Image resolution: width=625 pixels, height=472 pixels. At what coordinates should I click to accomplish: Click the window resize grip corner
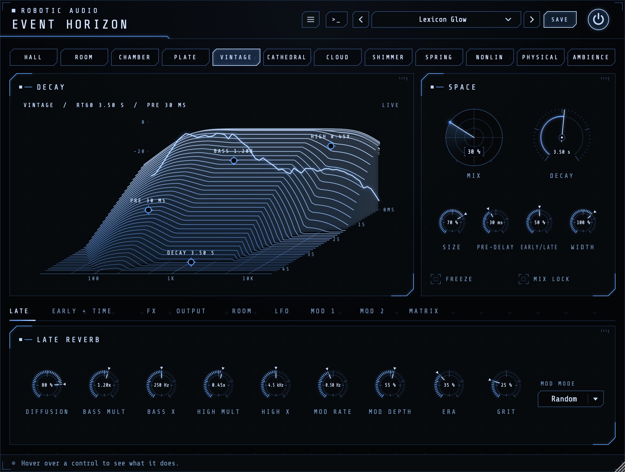620,467
